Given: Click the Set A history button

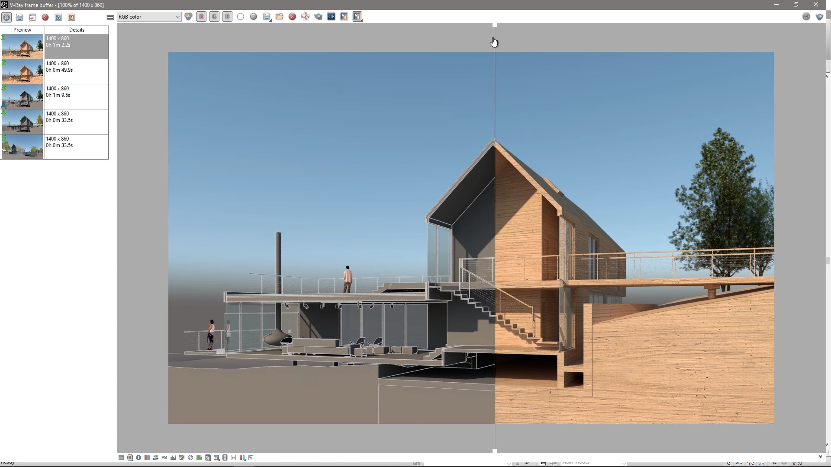Looking at the screenshot, I should pyautogui.click(x=58, y=17).
